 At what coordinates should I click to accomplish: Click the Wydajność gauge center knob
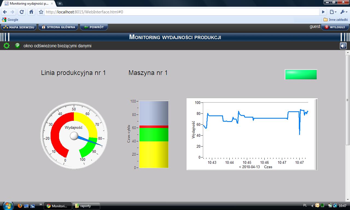point(74,136)
